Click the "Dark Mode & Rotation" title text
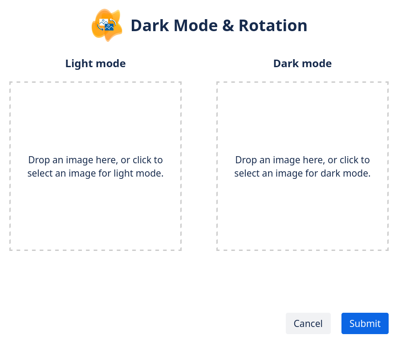Screen dimensions: 398x343 coord(219,25)
